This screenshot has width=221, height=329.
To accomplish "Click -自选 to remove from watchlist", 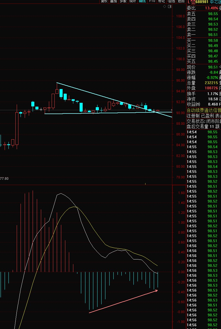I will pos(171,1).
